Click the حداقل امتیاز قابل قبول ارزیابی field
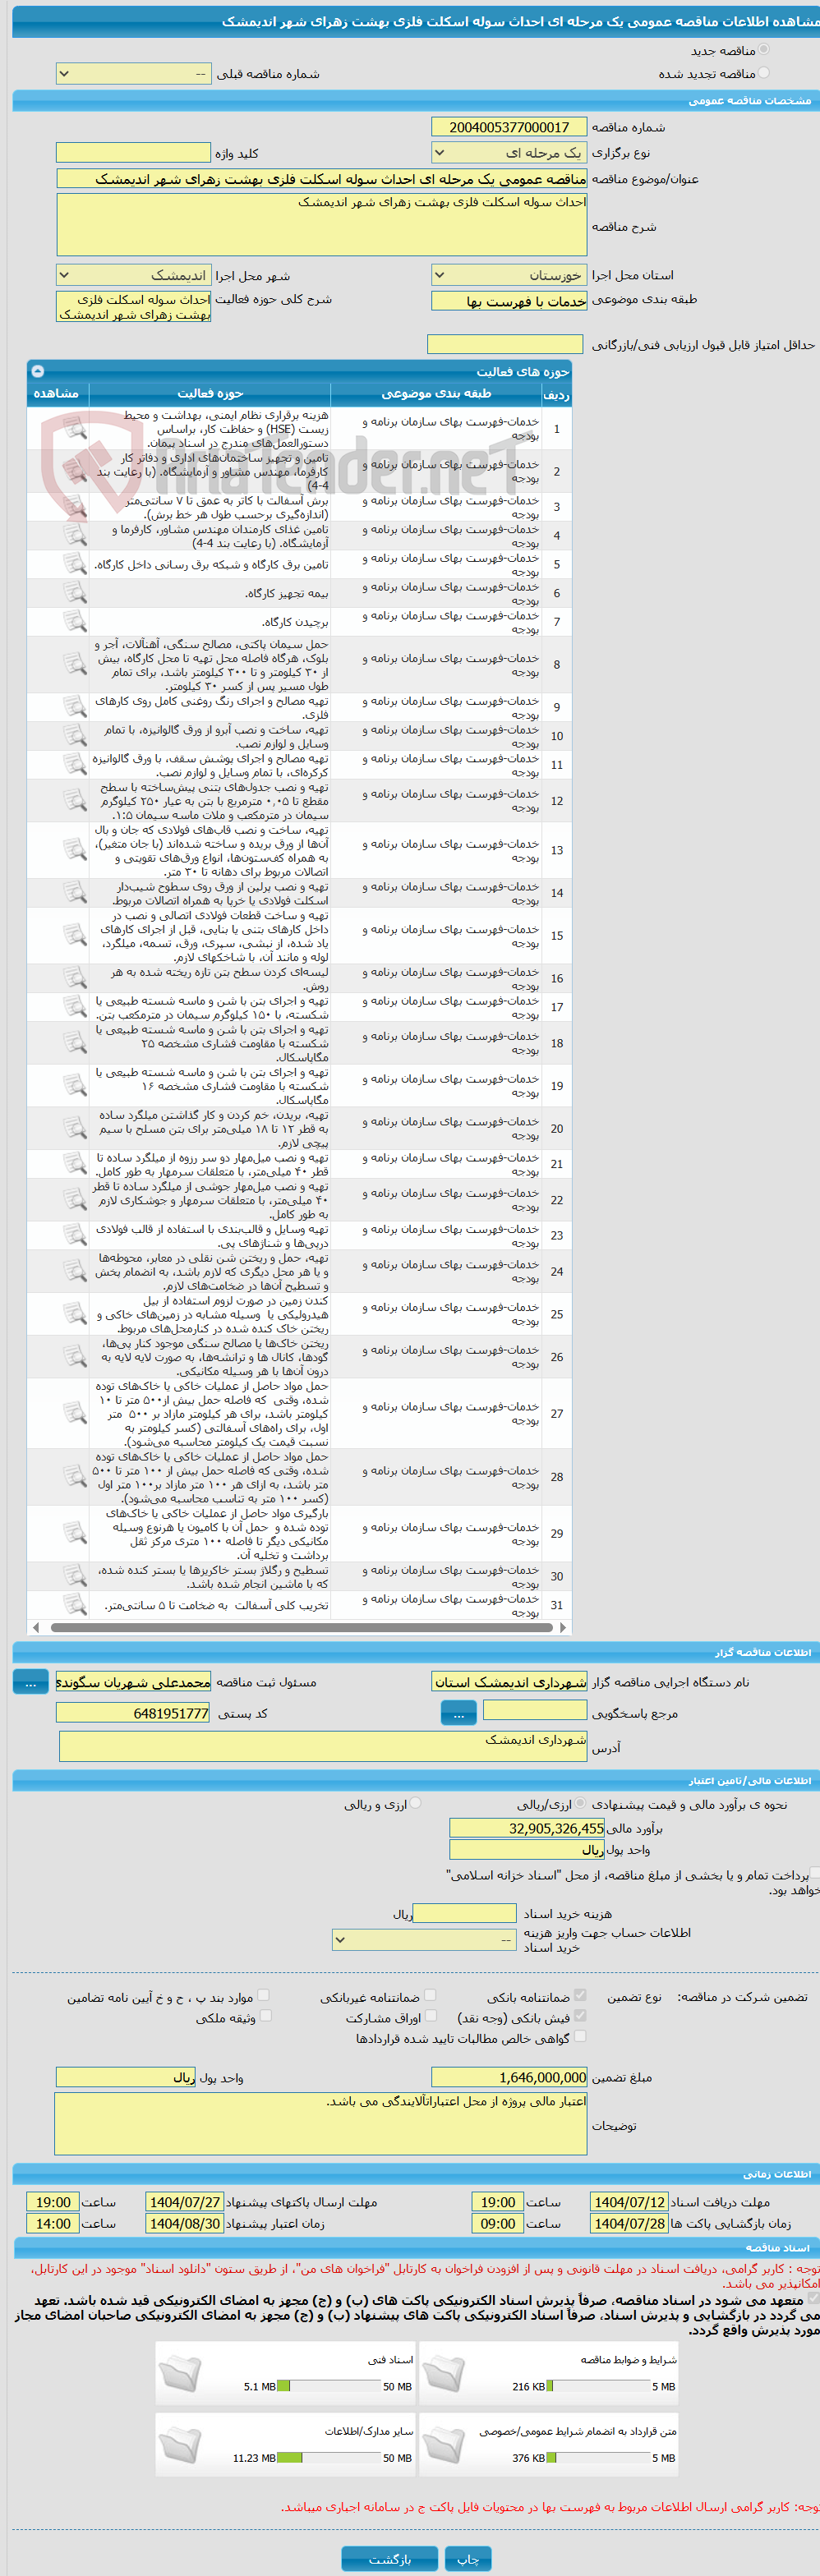 point(505,344)
